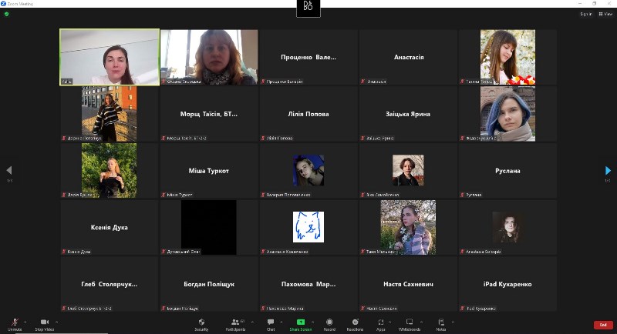
Task: Open the Apps panel
Action: click(x=380, y=323)
